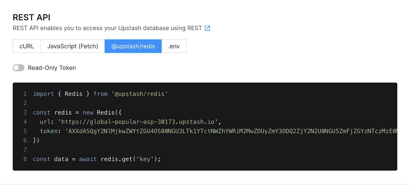Click the 'const data' text on line 8
Screen dimensions: 410x185
tap(50, 159)
